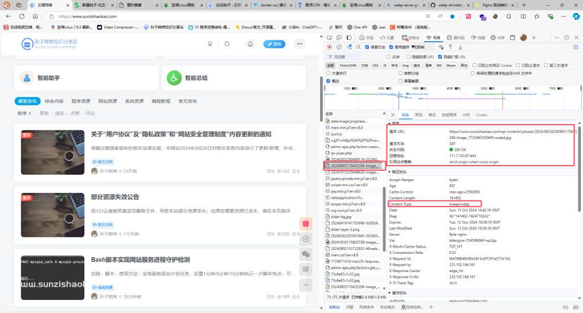The height and width of the screenshot is (313, 583).
Task: Check the 隐藏数据 URL checkbox
Action: pyautogui.click(x=408, y=57)
